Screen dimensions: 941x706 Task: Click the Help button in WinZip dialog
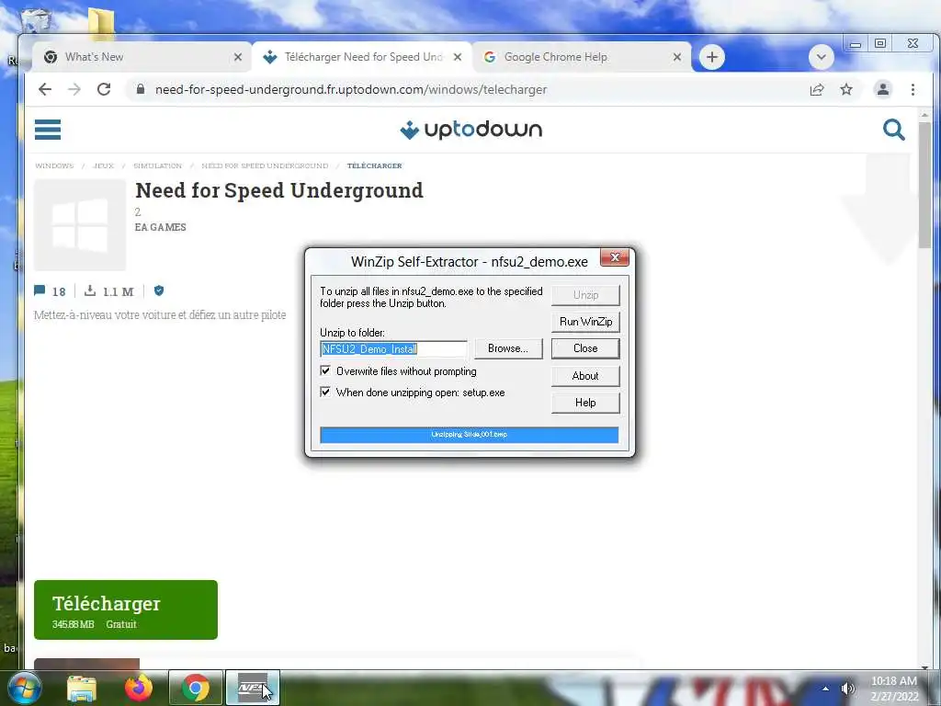[x=585, y=403]
